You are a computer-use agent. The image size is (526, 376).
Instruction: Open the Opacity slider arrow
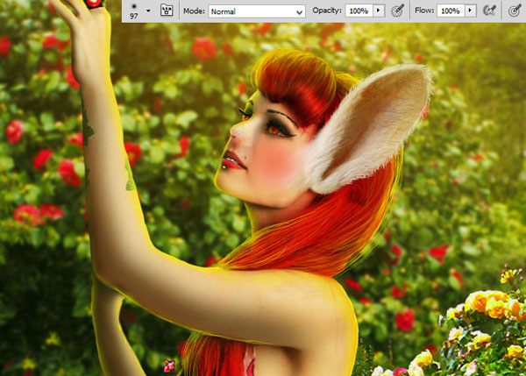click(379, 11)
